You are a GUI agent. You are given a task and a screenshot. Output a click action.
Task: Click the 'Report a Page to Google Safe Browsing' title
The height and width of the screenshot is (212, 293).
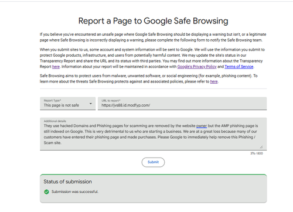(153, 21)
